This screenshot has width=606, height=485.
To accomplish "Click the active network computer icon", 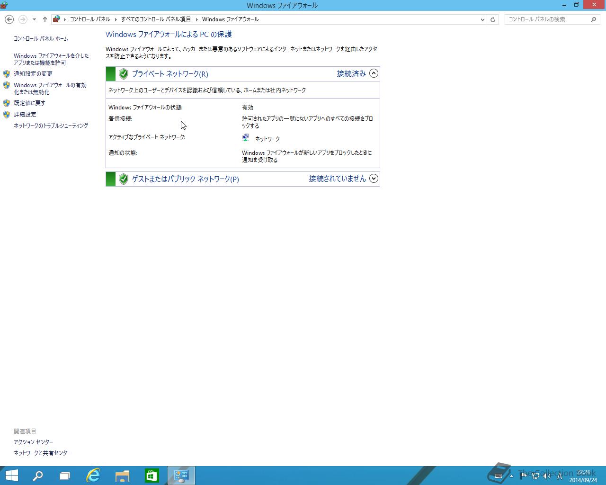I will tap(246, 138).
